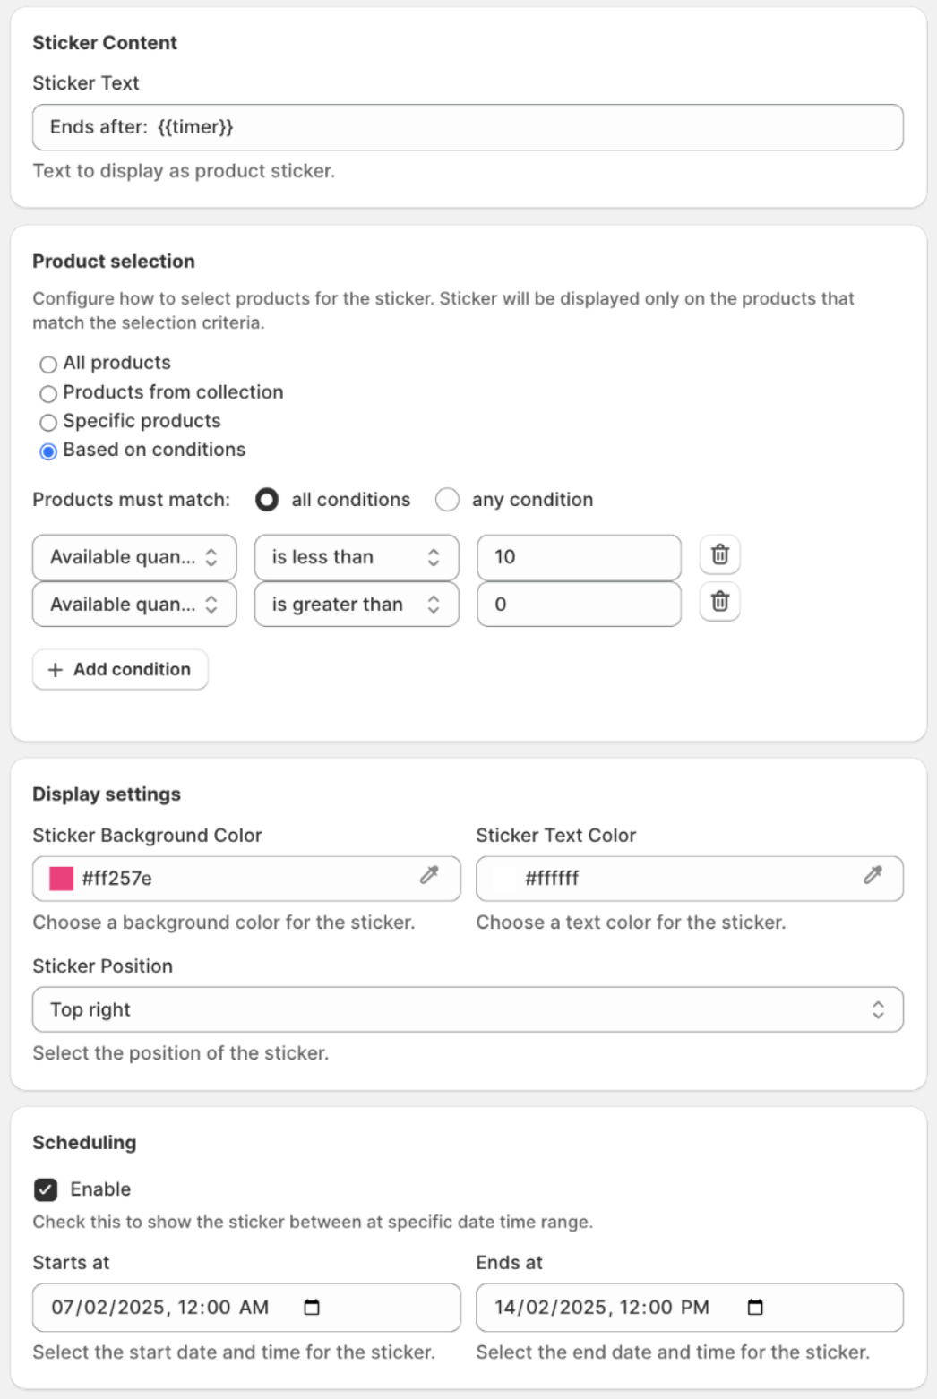Open calendar picker for Ends at
The width and height of the screenshot is (937, 1399).
tap(755, 1308)
